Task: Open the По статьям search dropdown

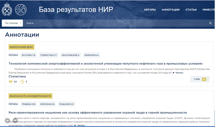Action: pyautogui.click(x=13, y=23)
